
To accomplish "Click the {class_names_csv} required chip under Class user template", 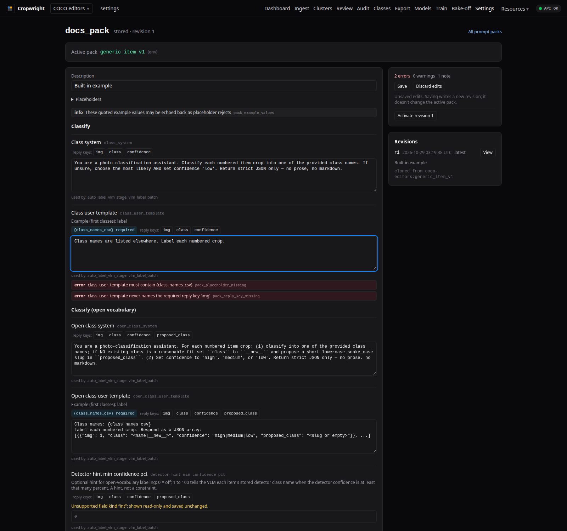I will 104,230.
